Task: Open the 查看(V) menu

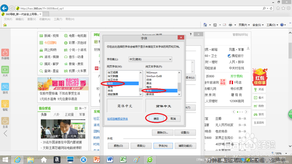Action: click(x=32, y=19)
